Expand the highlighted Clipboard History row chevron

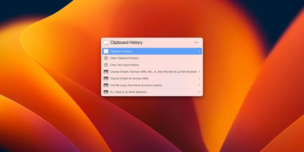[199, 51]
